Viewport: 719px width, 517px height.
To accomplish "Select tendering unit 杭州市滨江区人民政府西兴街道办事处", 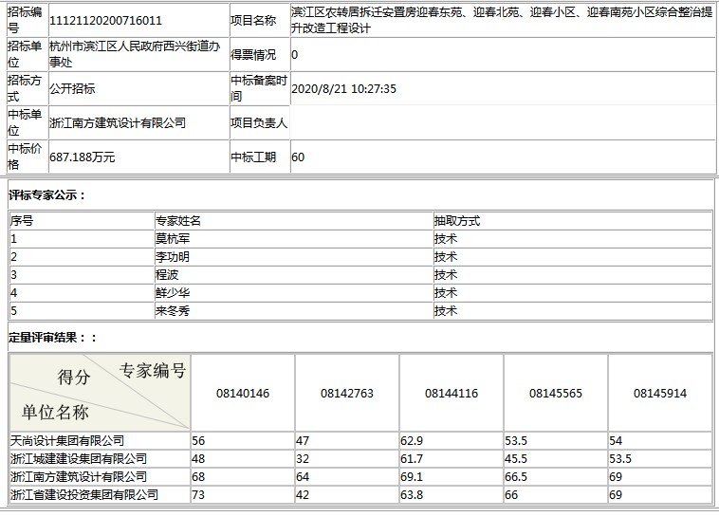I will coord(135,54).
